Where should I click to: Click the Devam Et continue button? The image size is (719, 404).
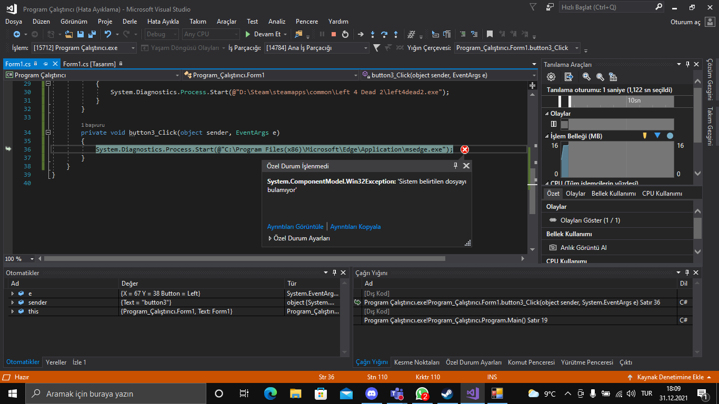(x=263, y=34)
